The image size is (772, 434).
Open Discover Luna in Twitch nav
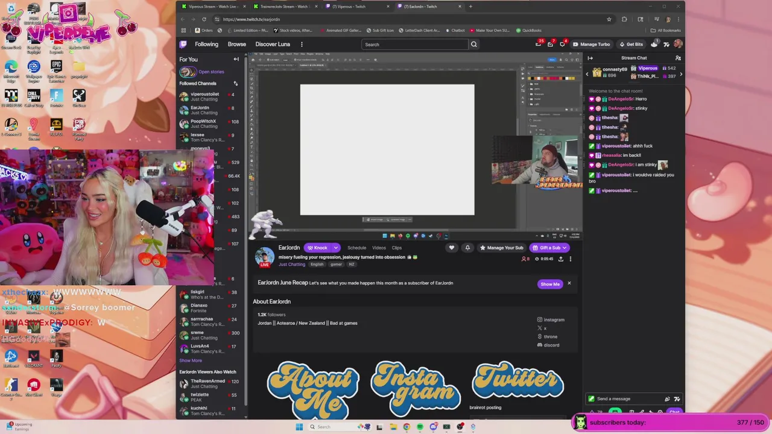[273, 44]
